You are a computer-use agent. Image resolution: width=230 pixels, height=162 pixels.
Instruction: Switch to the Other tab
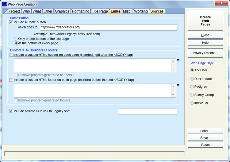pyautogui.click(x=48, y=11)
